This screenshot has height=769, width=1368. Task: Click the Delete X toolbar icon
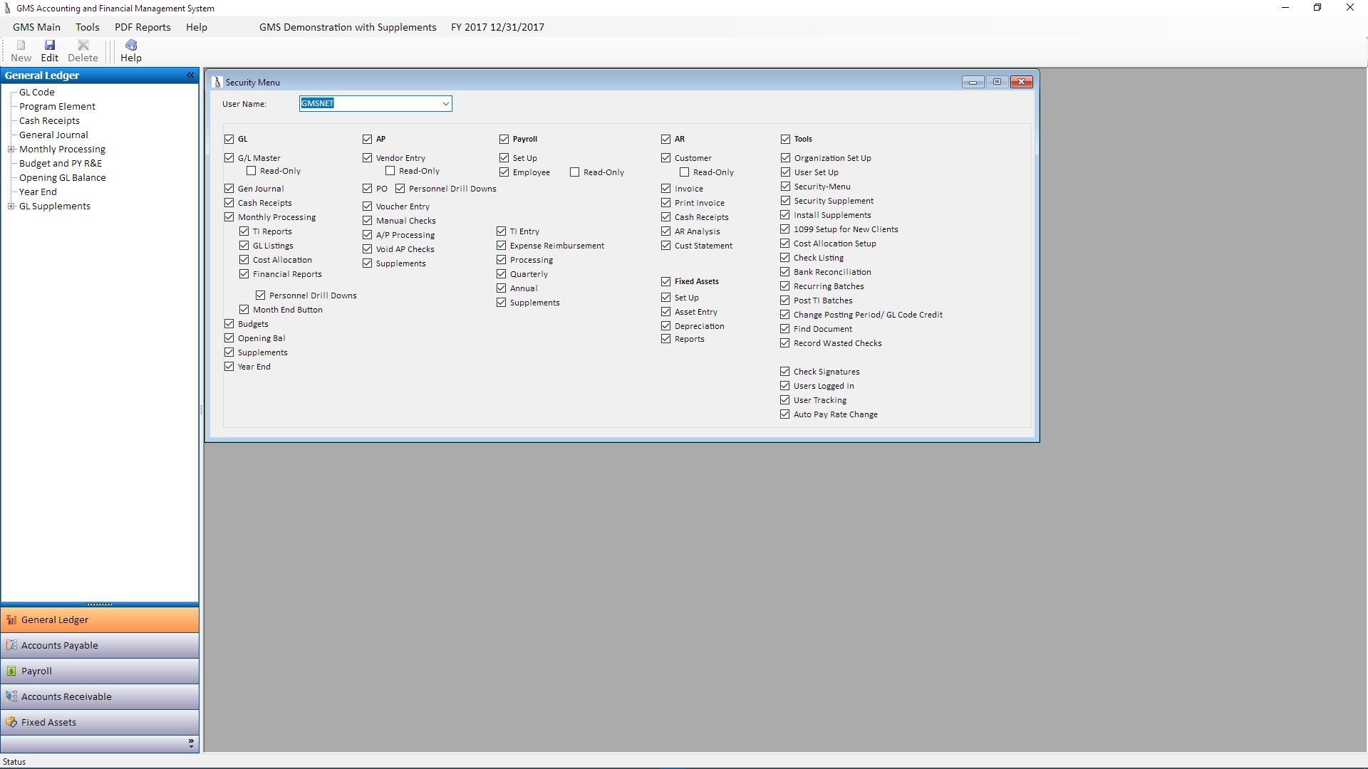click(83, 46)
